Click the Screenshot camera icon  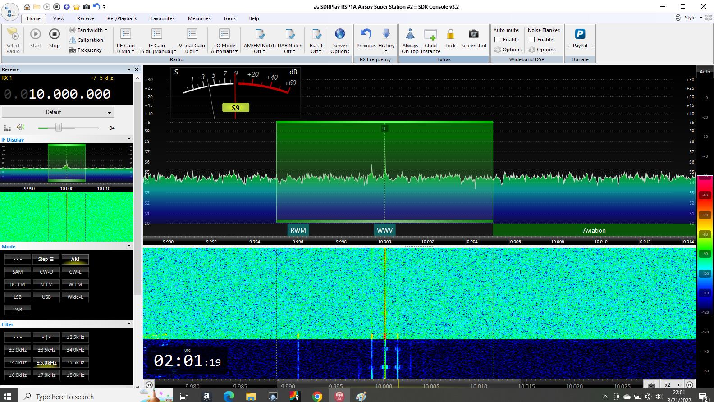pyautogui.click(x=473, y=35)
